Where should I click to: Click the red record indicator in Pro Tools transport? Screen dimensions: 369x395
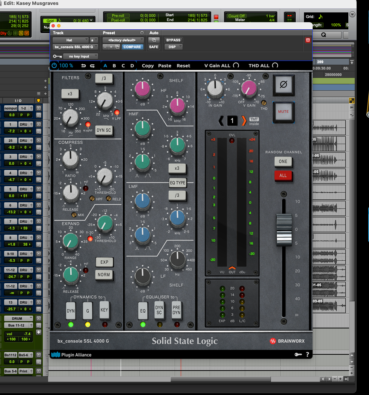point(216,17)
